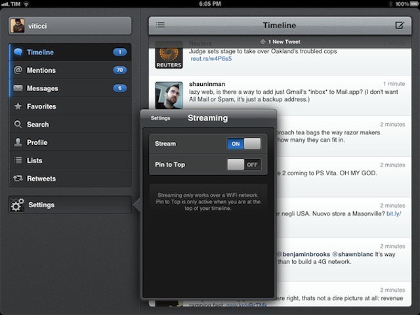Screen dimensions: 420x315
Task: Tap the tweet about Mail.app inbox
Action: [280, 96]
